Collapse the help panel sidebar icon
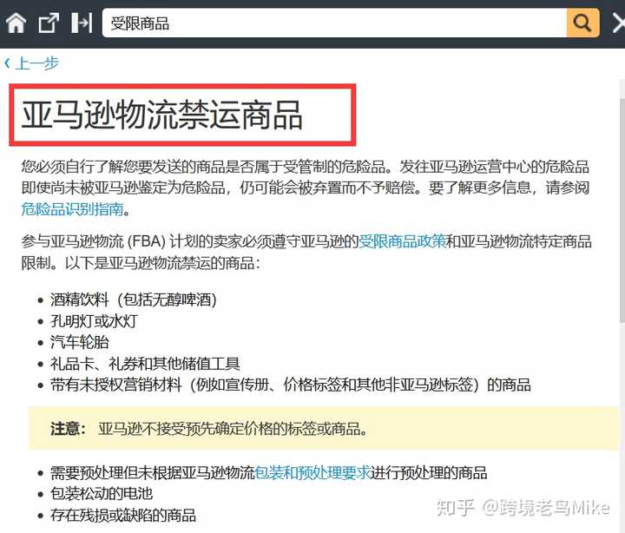 [82, 23]
